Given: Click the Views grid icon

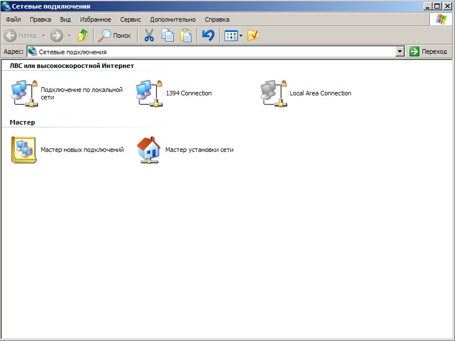Looking at the screenshot, I should (231, 36).
